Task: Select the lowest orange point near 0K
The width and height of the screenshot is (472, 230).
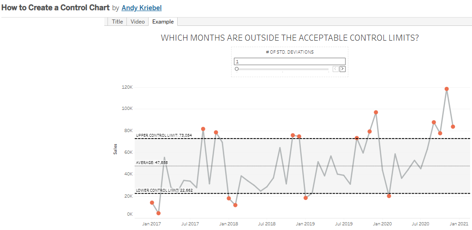Action: pyautogui.click(x=159, y=213)
